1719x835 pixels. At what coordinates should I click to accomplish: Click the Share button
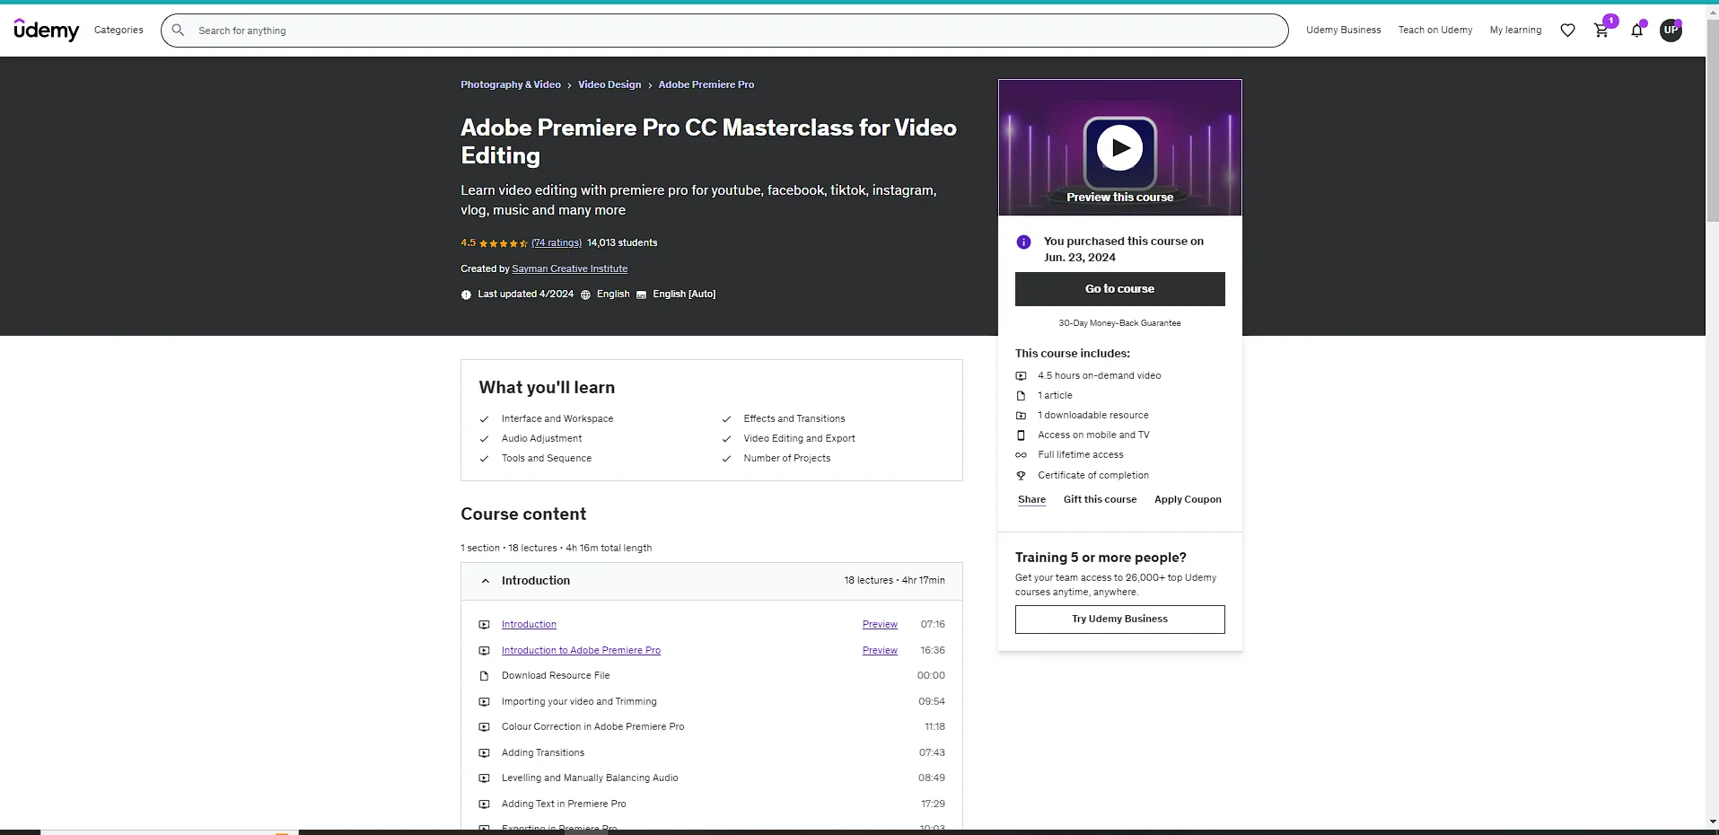[x=1031, y=499]
